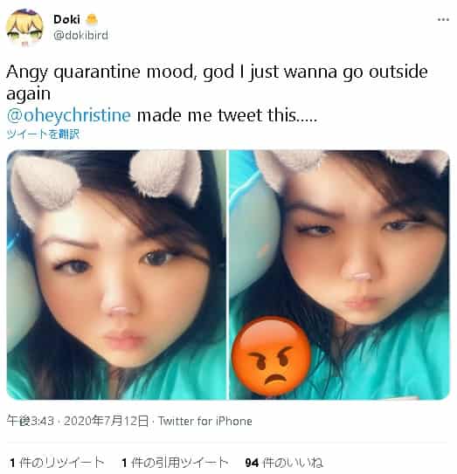Open the three-dot more options menu

[x=443, y=20]
